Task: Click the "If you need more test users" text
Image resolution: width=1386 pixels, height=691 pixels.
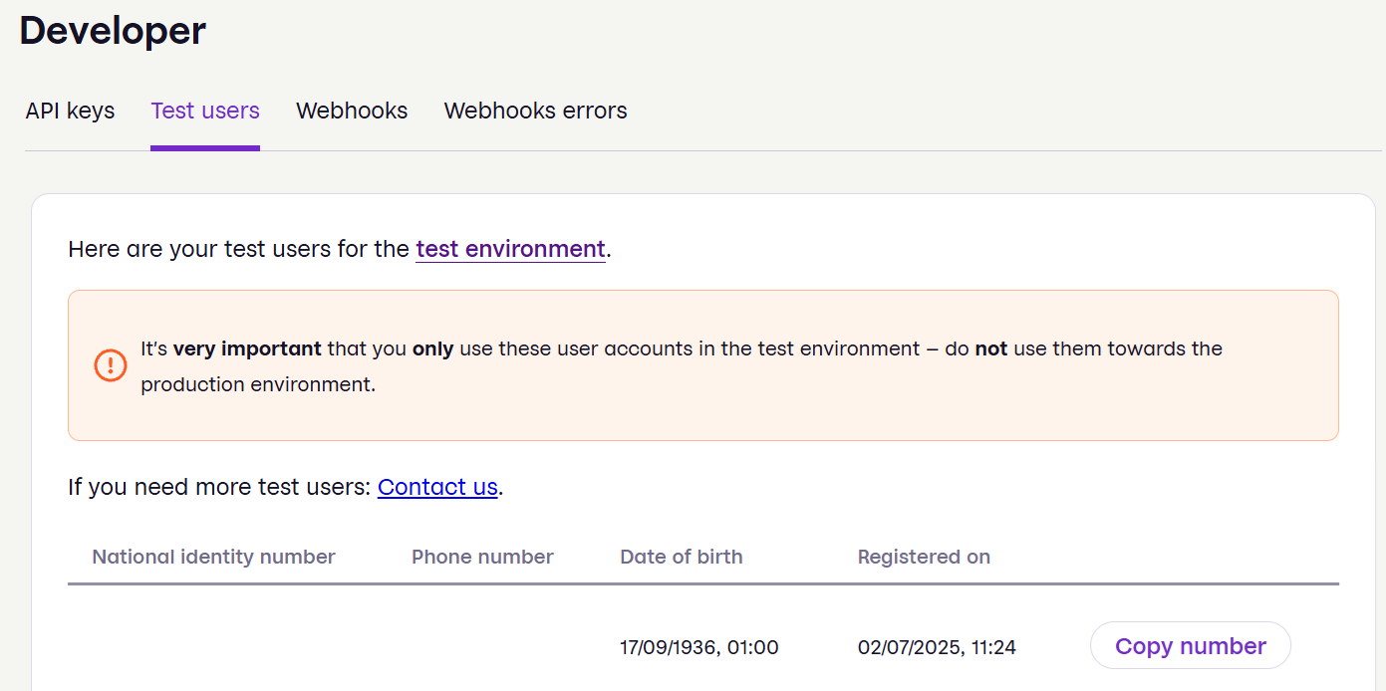Action: 219,487
